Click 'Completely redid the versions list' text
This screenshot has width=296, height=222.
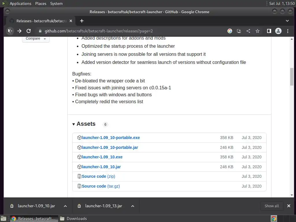click(x=109, y=101)
